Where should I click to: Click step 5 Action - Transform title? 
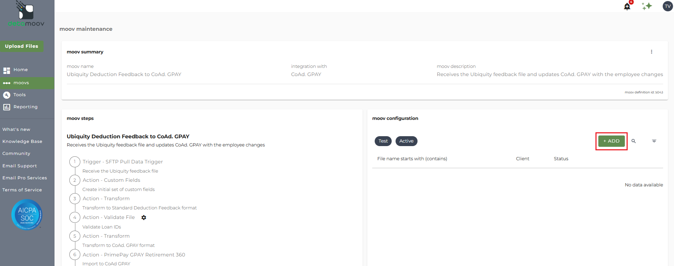click(106, 236)
